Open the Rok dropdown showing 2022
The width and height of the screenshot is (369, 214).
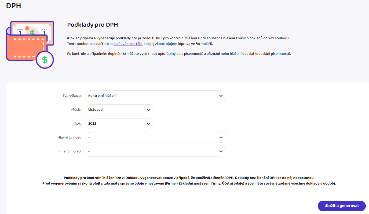click(x=119, y=124)
